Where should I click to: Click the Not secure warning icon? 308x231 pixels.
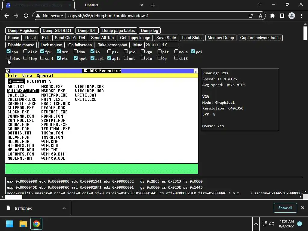click(38, 16)
